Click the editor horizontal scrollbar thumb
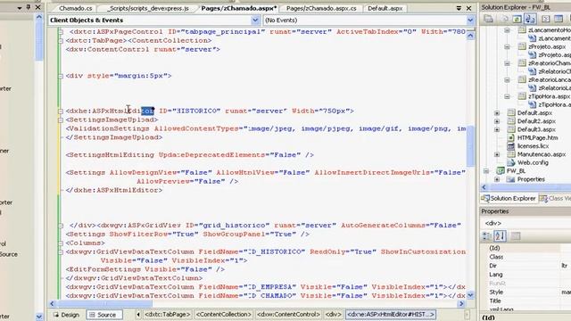 [104, 303]
